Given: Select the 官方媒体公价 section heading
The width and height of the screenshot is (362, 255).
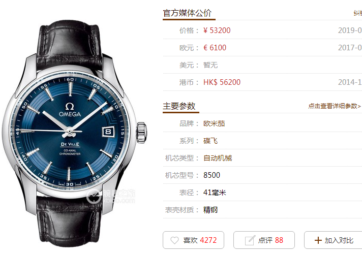Looking at the screenshot, I should coord(187,13).
